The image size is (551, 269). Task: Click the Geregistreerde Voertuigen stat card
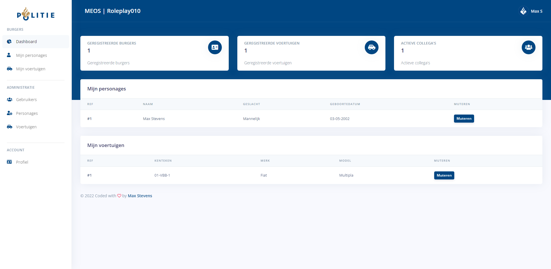click(x=311, y=53)
